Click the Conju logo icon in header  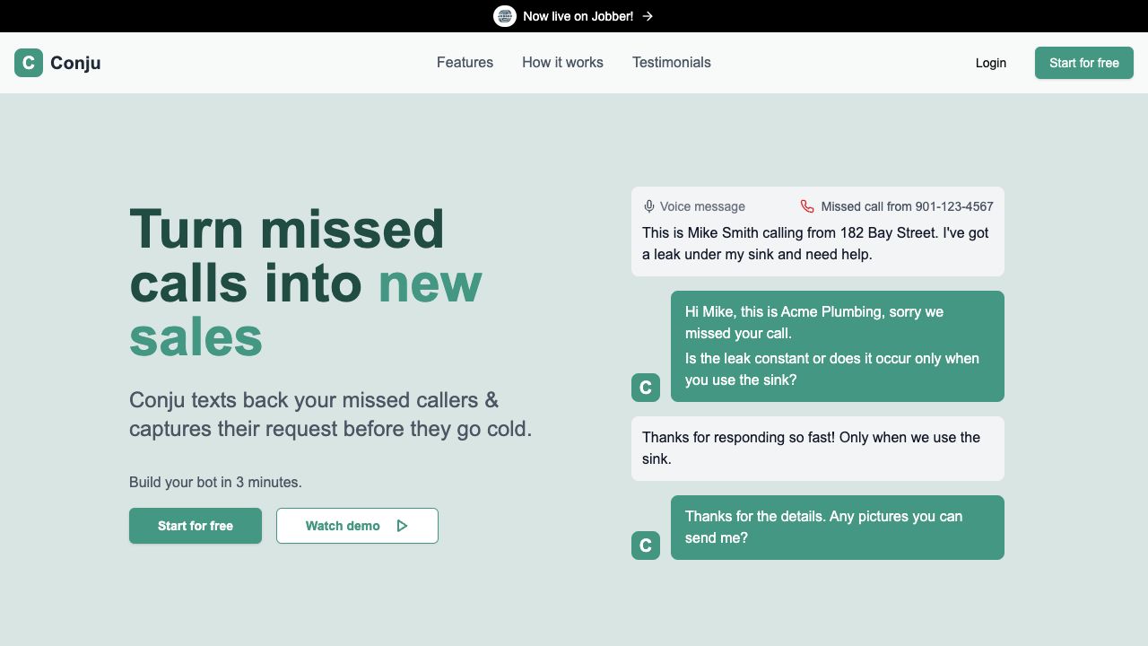click(29, 63)
